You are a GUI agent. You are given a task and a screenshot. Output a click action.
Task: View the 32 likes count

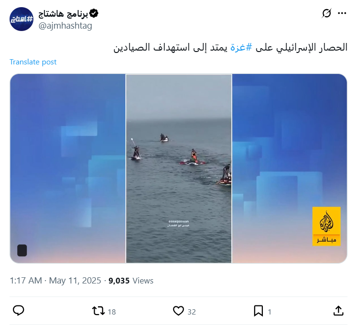192,312
